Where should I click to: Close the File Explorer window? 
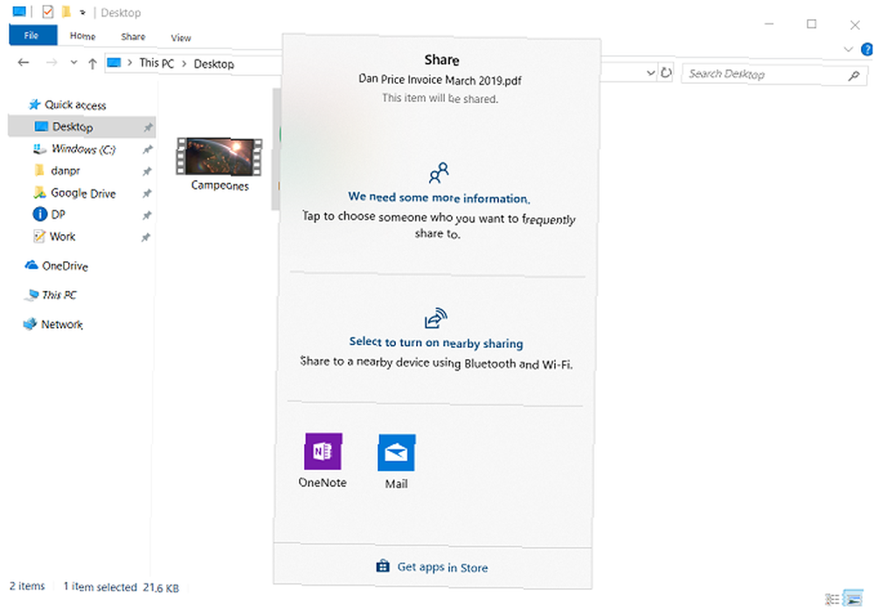click(x=855, y=24)
